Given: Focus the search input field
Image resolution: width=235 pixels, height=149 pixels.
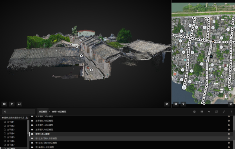Looking at the screenshot, I should click(x=22, y=112).
